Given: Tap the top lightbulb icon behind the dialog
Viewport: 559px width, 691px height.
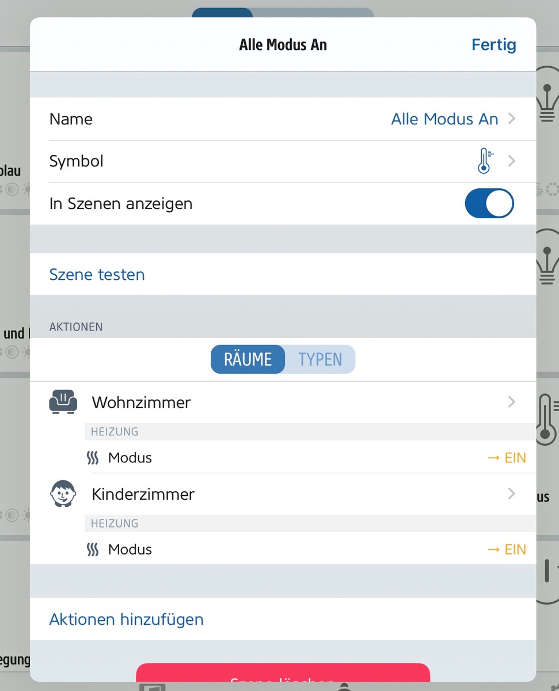Looking at the screenshot, I should [x=547, y=95].
